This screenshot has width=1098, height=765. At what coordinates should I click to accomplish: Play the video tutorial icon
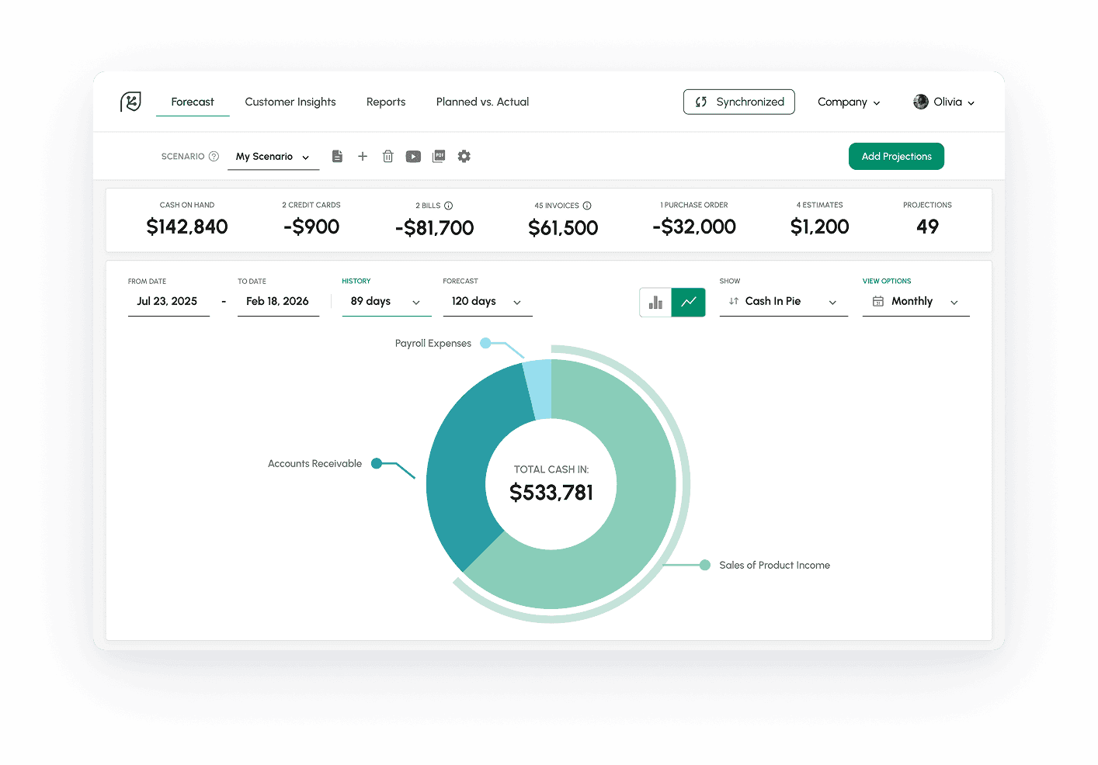pos(413,157)
